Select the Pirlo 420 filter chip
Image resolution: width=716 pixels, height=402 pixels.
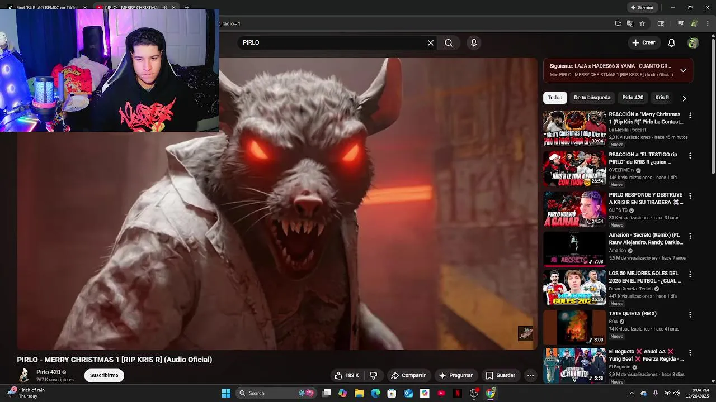tap(633, 98)
